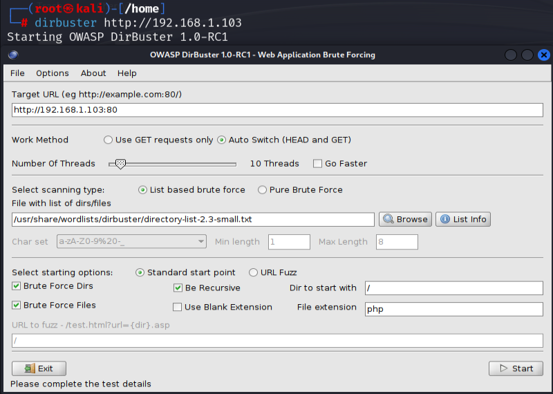Click the URL to fuzz hint label
Image resolution: width=553 pixels, height=394 pixels.
click(91, 325)
